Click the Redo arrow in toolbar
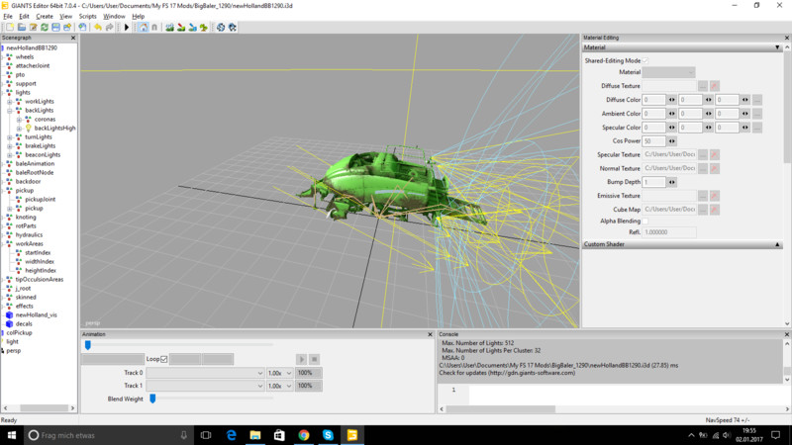The height and width of the screenshot is (445, 792). pyautogui.click(x=109, y=28)
